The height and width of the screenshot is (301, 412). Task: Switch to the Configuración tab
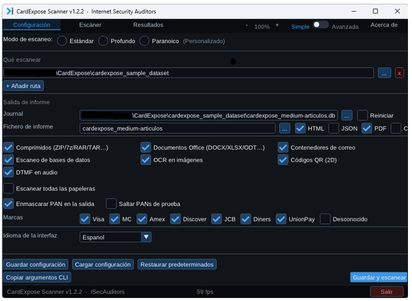pos(32,25)
